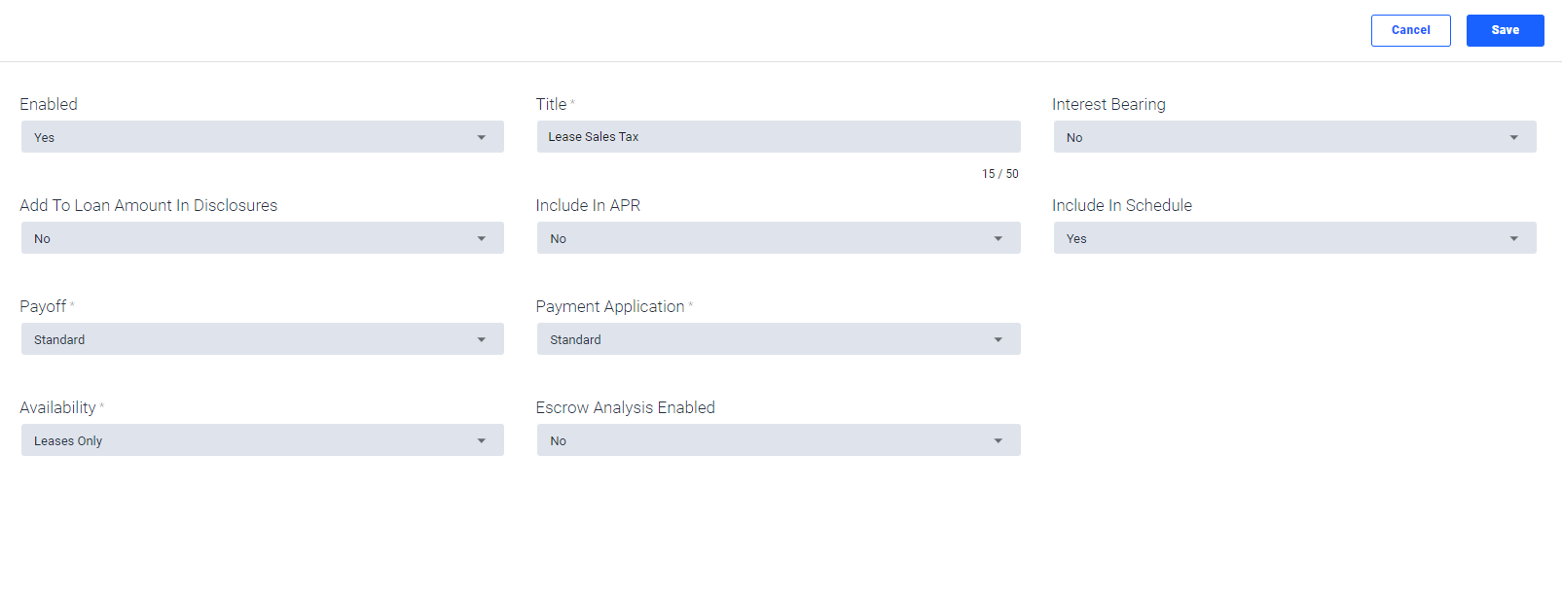This screenshot has height=593, width=1562.
Task: Open the Include In Schedule dropdown
Action: click(x=1294, y=238)
